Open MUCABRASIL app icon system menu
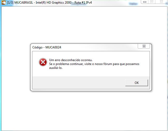Image resolution: width=168 pixels, height=131 pixels. tap(4, 3)
